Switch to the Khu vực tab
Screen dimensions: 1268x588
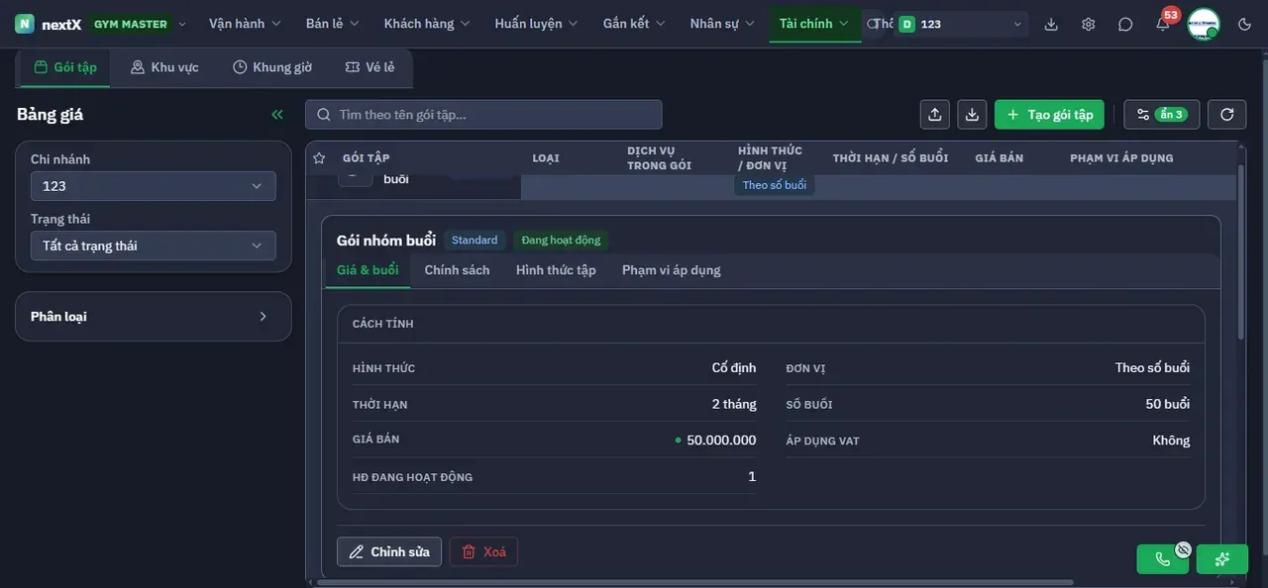tap(164, 67)
